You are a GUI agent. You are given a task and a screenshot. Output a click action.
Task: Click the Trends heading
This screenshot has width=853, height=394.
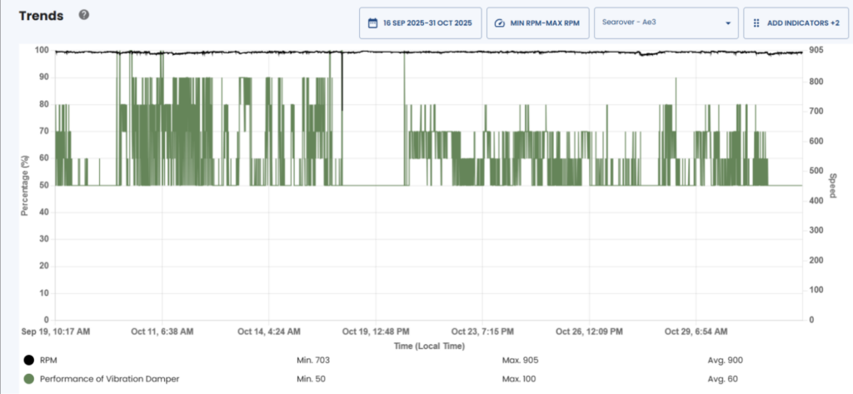point(41,16)
